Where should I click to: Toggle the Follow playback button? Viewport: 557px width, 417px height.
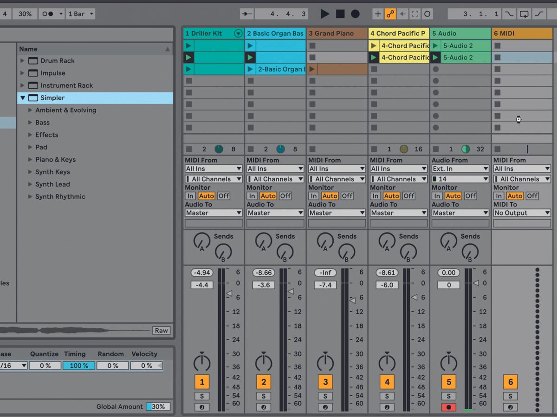(246, 14)
